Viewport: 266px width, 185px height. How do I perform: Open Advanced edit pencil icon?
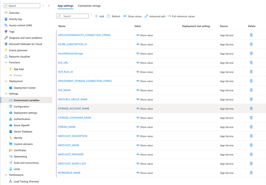click(146, 16)
